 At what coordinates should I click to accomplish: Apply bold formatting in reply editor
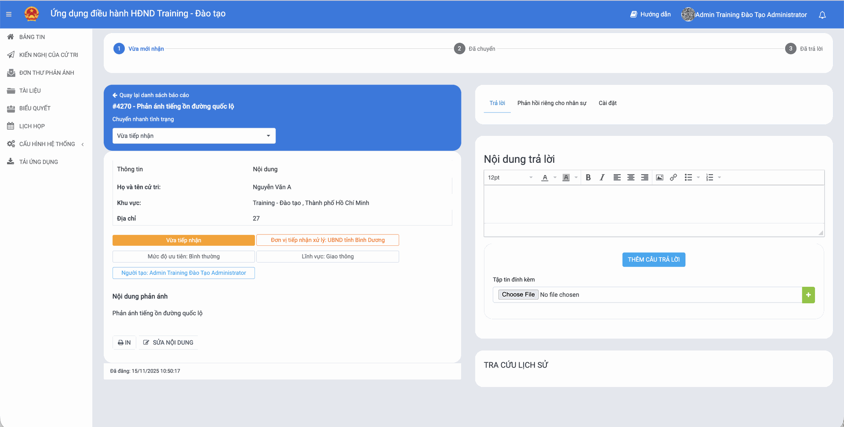tap(588, 178)
